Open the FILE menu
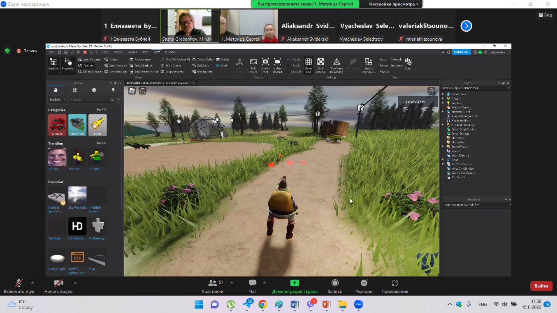 click(51, 52)
